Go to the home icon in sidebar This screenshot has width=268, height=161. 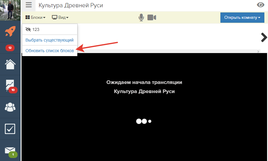click(x=10, y=64)
